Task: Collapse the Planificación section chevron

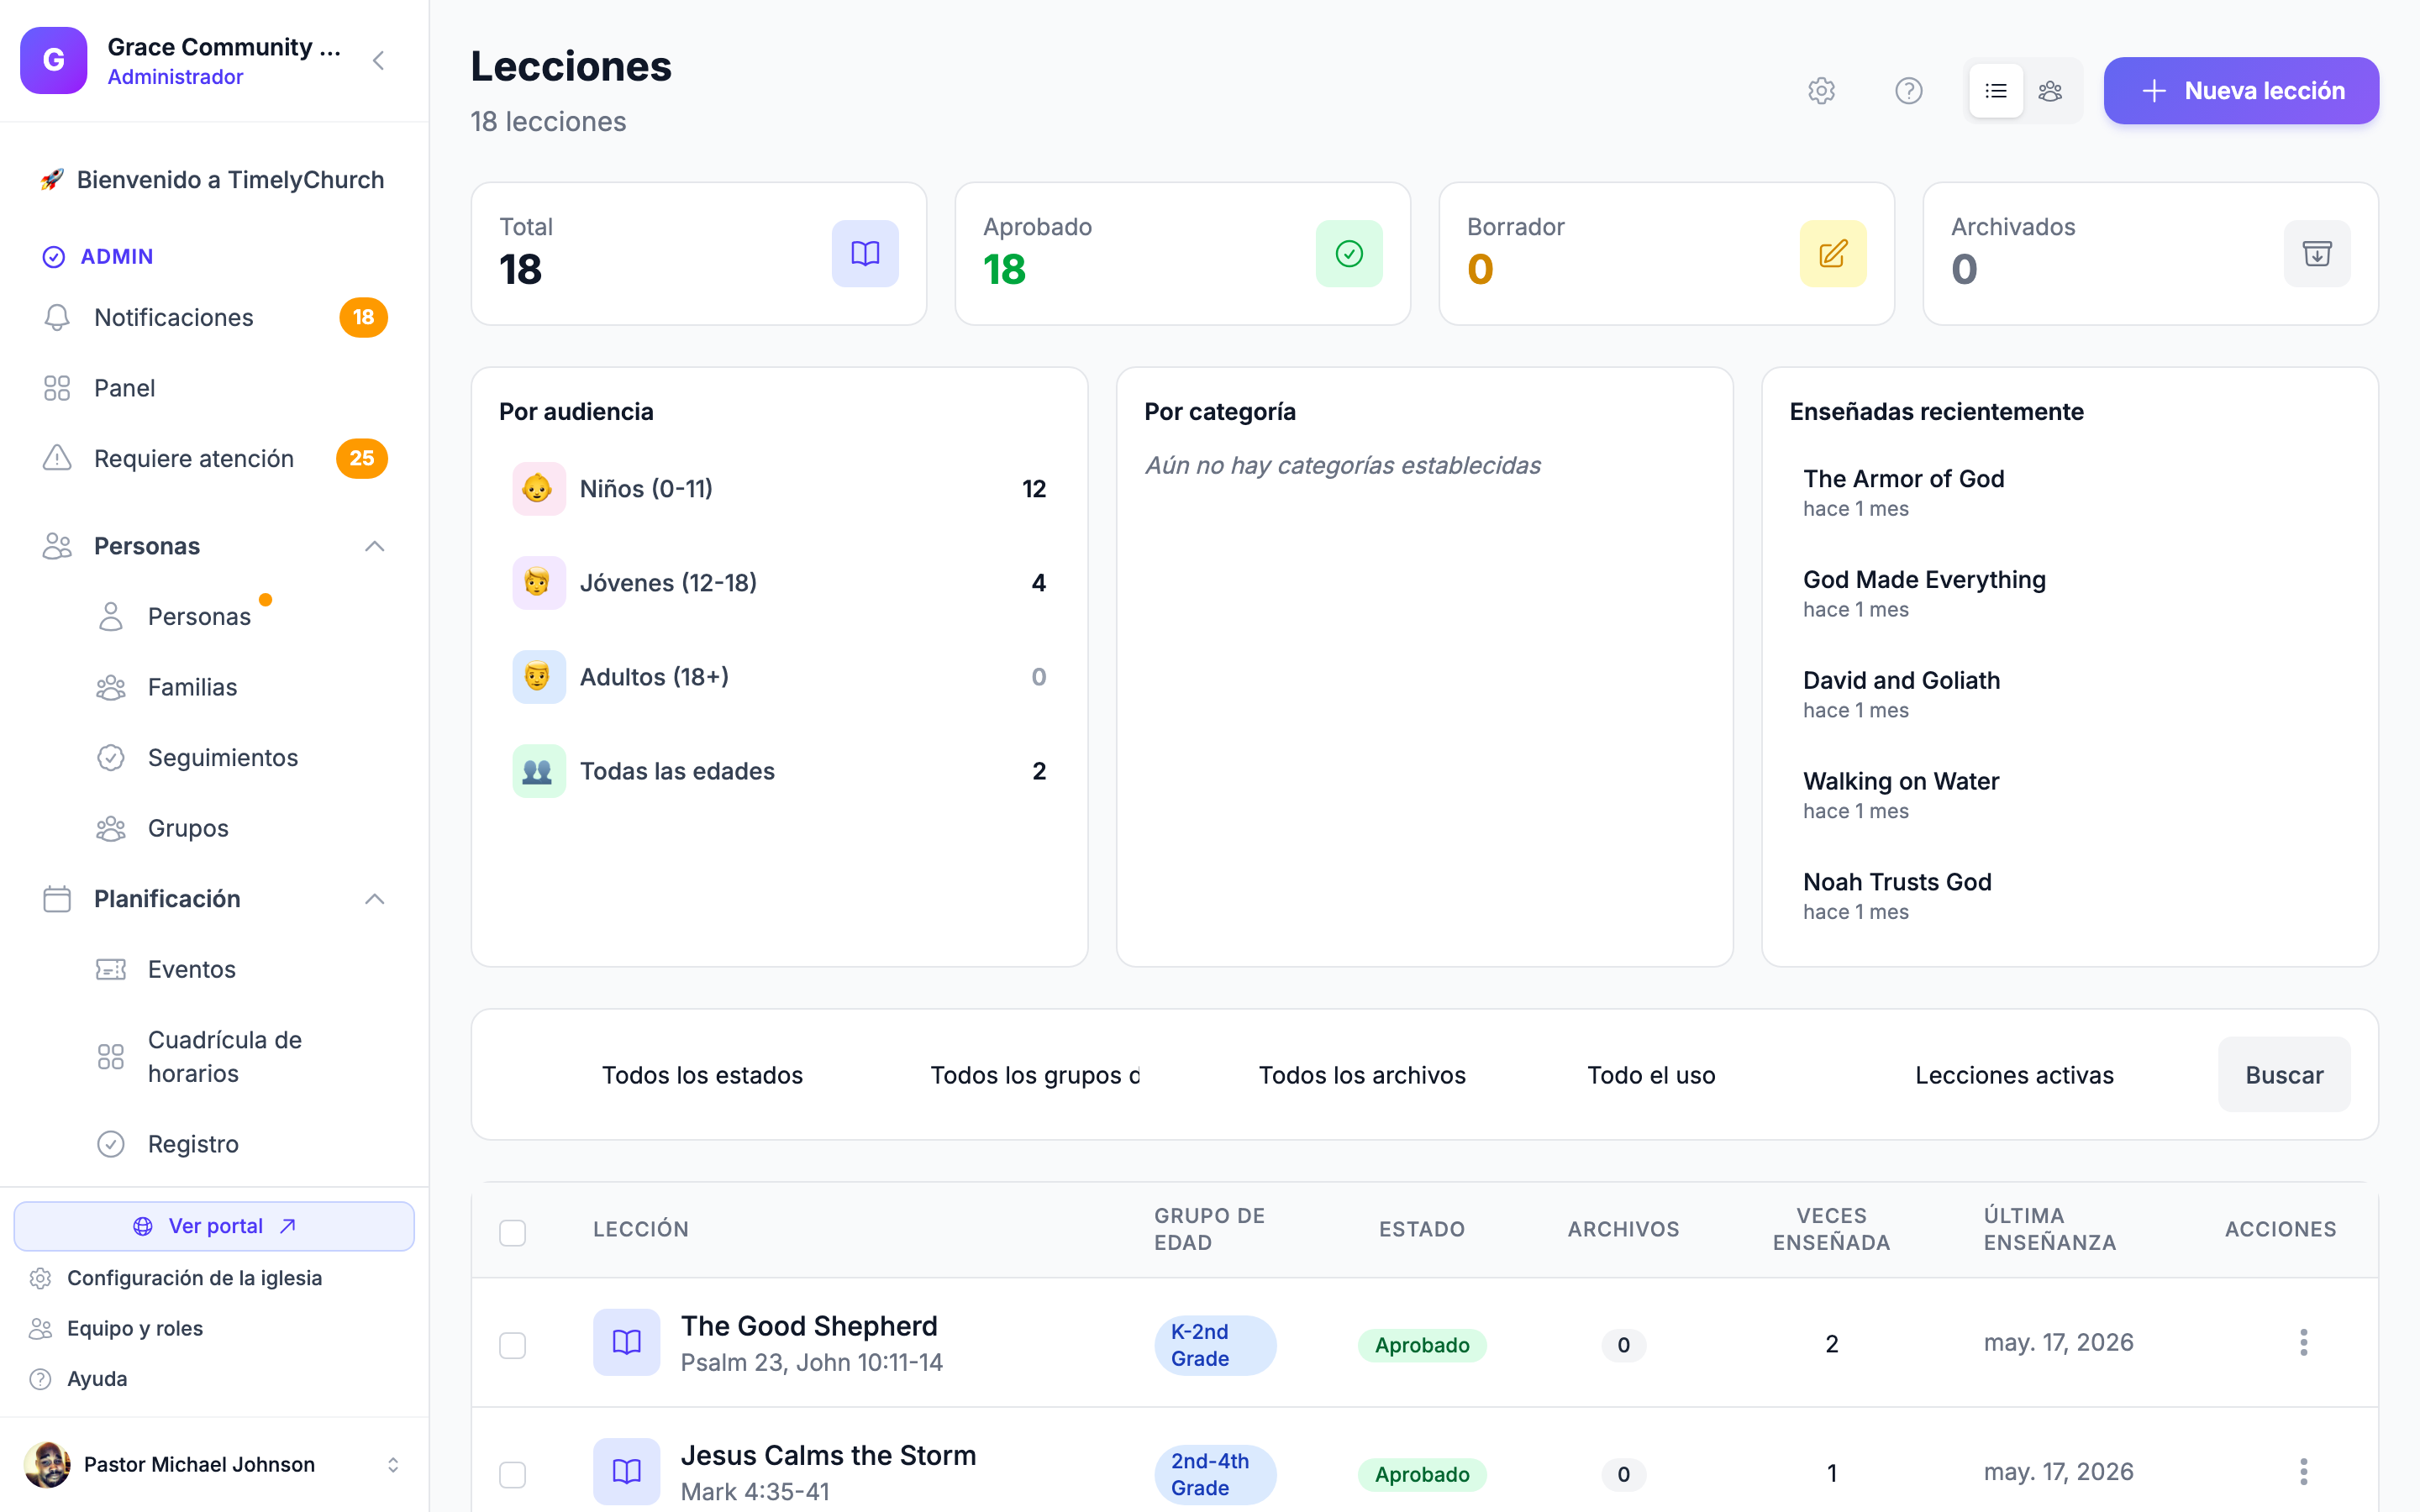Action: click(374, 899)
